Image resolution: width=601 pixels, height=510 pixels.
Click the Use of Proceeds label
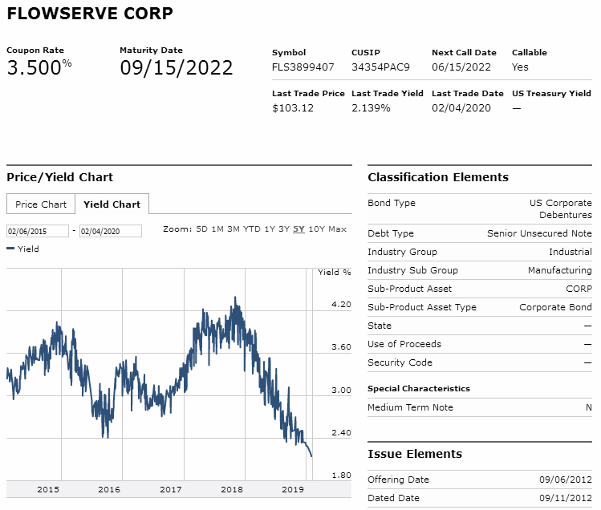(x=404, y=344)
